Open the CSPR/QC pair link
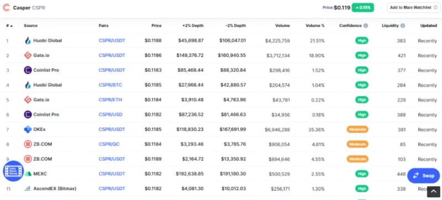This screenshot has height=200, width=442. pos(109,144)
